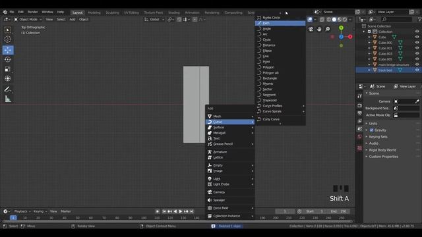Choose Curly Curve in the submenu

pyautogui.click(x=280, y=119)
